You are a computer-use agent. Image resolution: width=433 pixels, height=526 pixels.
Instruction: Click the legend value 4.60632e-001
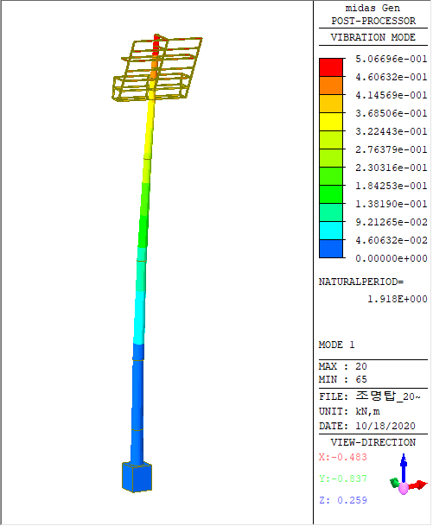[x=392, y=77]
